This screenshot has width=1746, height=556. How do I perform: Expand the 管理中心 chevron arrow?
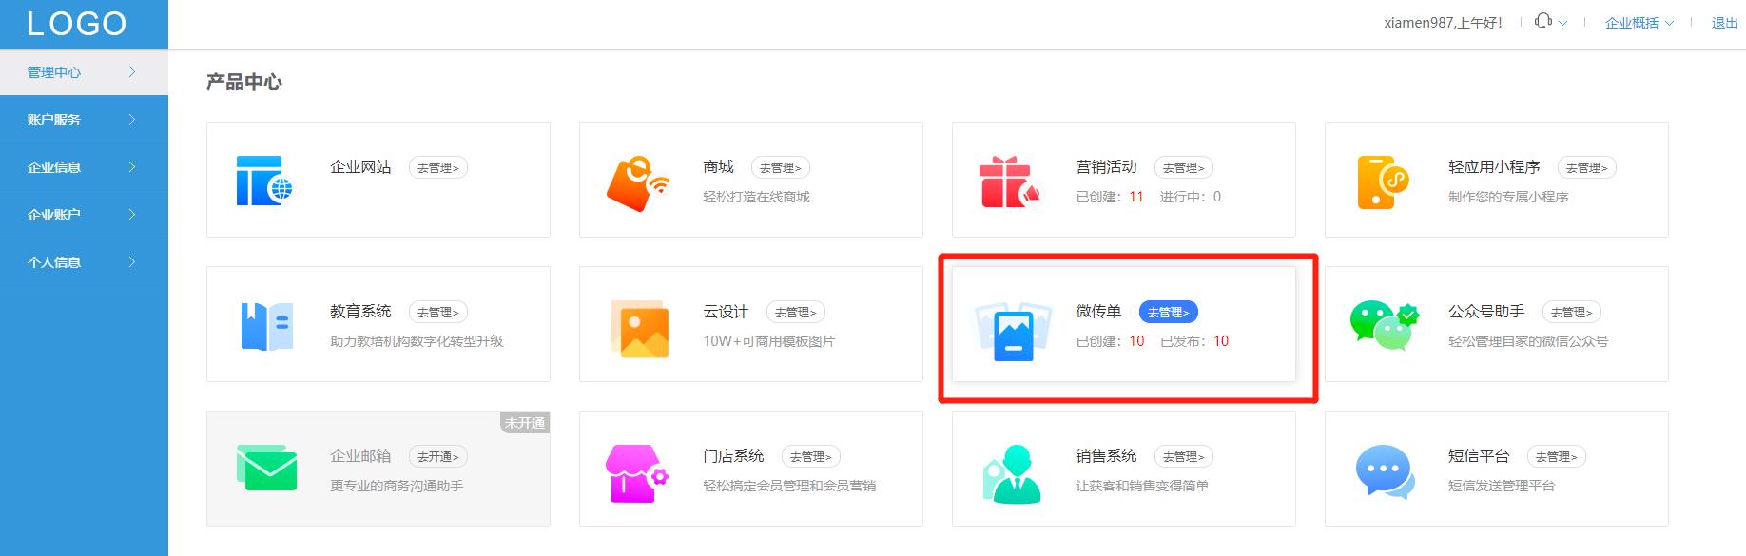[132, 72]
